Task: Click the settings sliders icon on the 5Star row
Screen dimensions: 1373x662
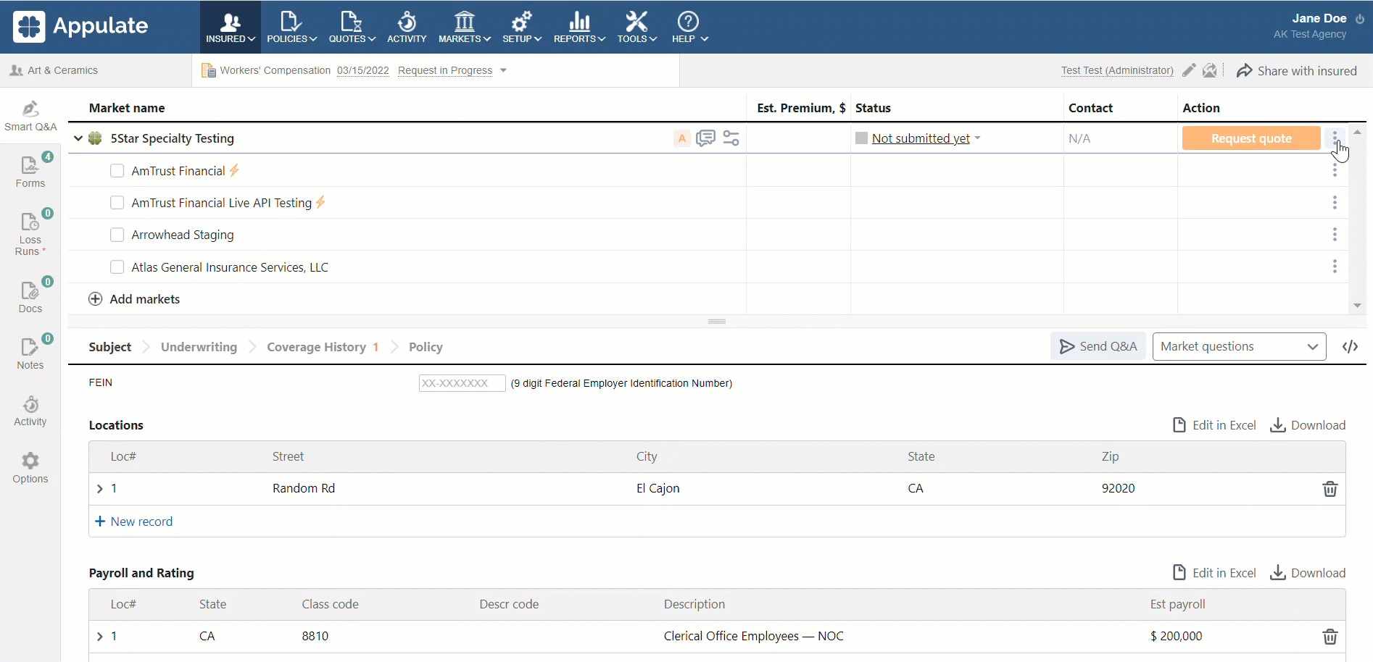Action: [x=731, y=138]
